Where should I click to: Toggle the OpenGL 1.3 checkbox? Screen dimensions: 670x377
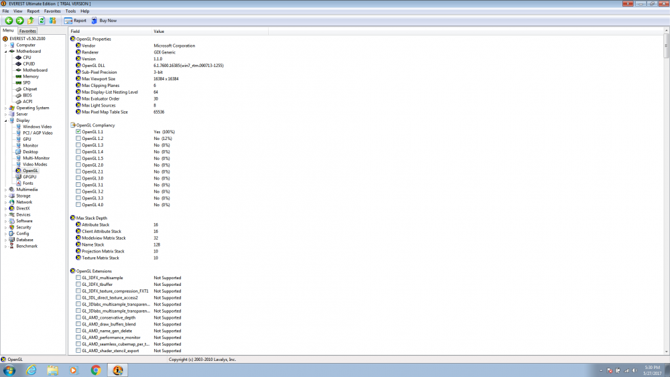tap(78, 145)
